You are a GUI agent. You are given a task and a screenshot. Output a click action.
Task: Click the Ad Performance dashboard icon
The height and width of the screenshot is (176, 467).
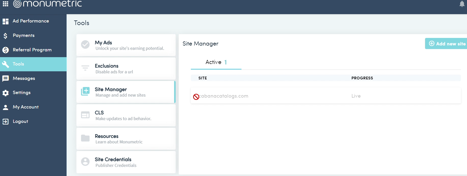(6, 21)
